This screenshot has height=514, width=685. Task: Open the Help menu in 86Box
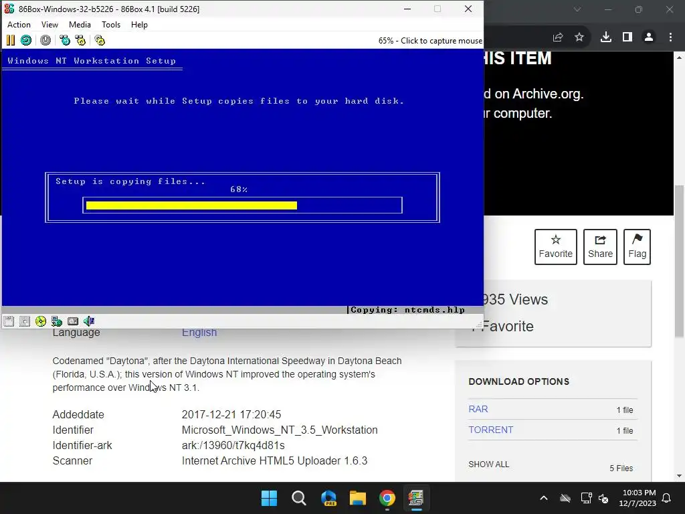click(139, 25)
